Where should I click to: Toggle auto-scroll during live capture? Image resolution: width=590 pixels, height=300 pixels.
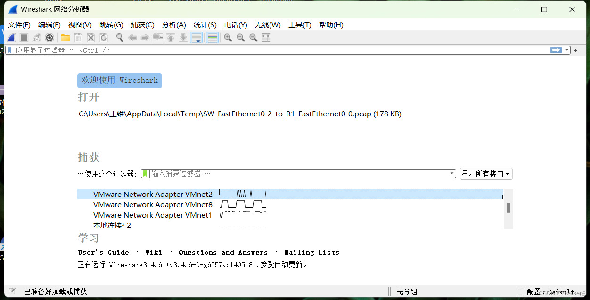point(196,38)
